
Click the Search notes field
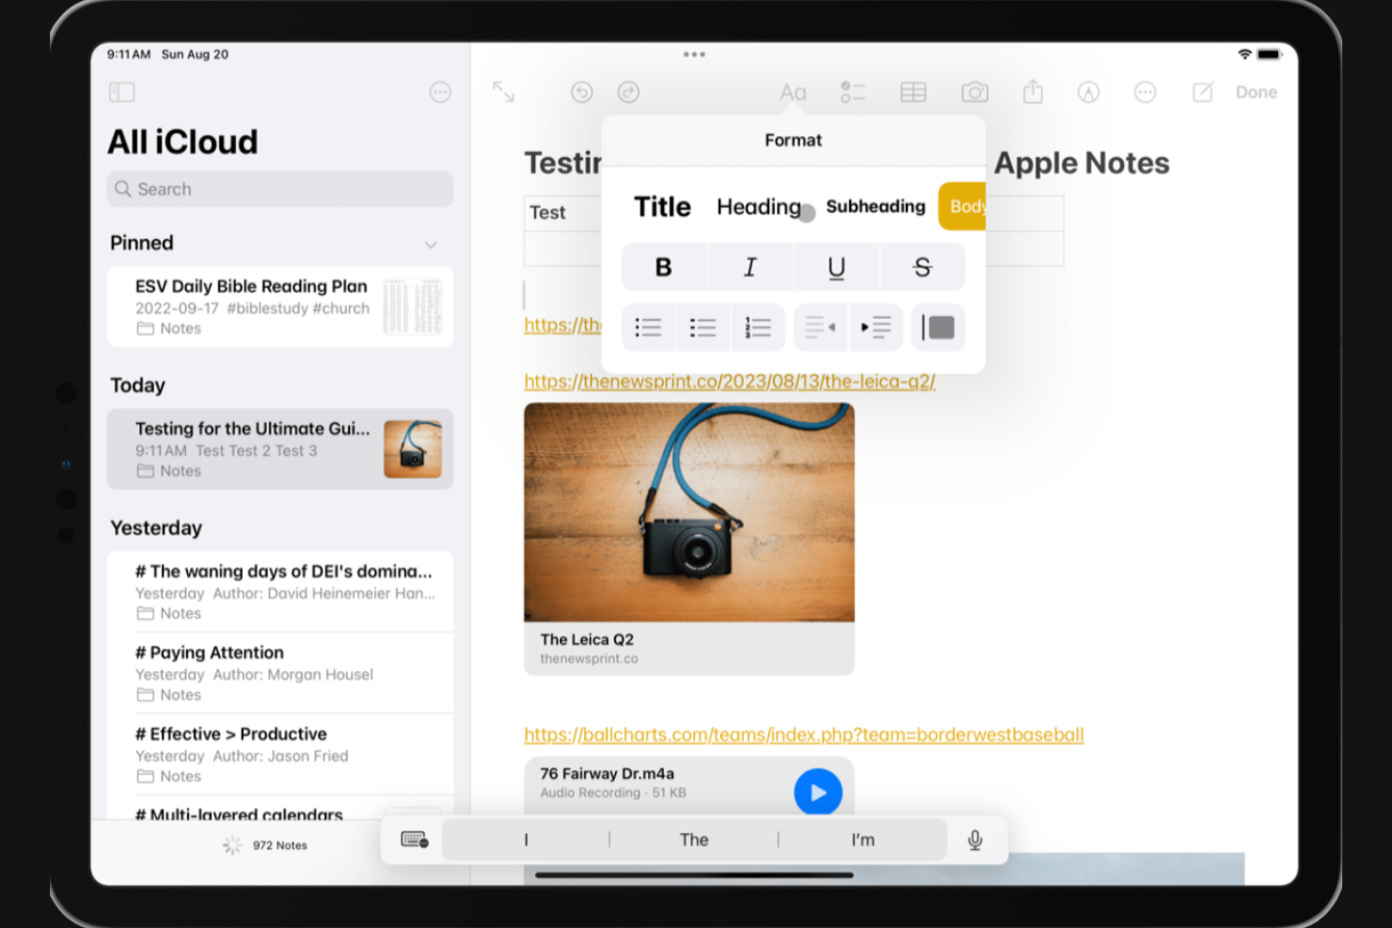coord(280,189)
